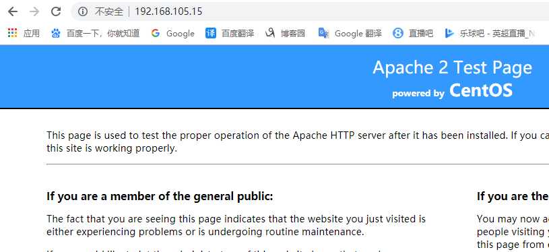Click the 百度翻译 icon bookmark
Screen dimensions: 549x252
coord(211,33)
